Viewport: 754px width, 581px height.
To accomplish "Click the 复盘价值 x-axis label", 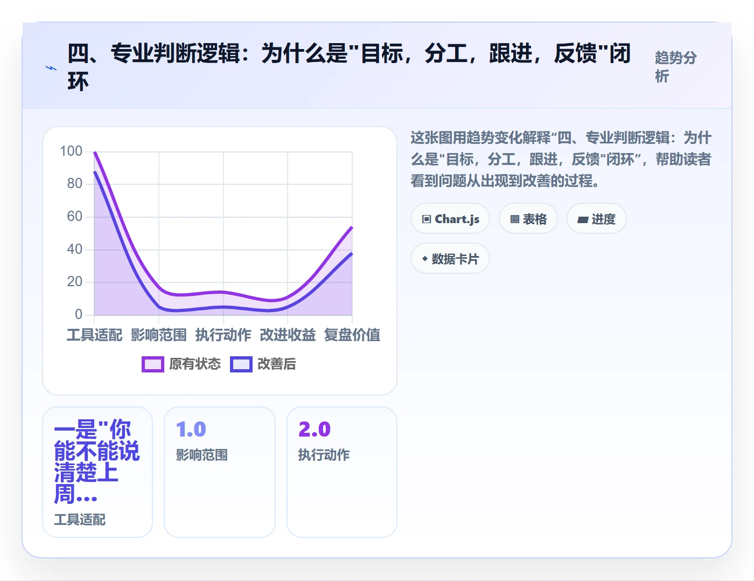I will pyautogui.click(x=352, y=335).
